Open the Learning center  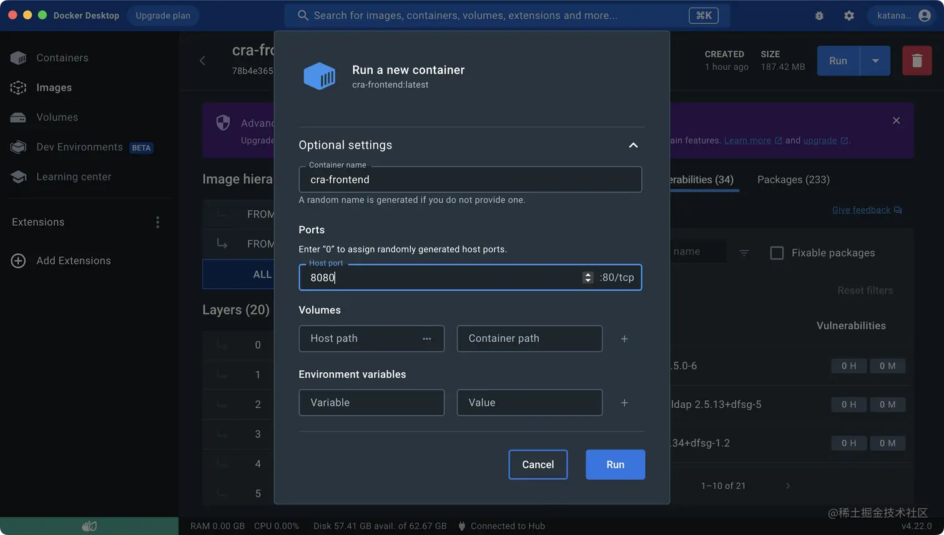pyautogui.click(x=74, y=177)
